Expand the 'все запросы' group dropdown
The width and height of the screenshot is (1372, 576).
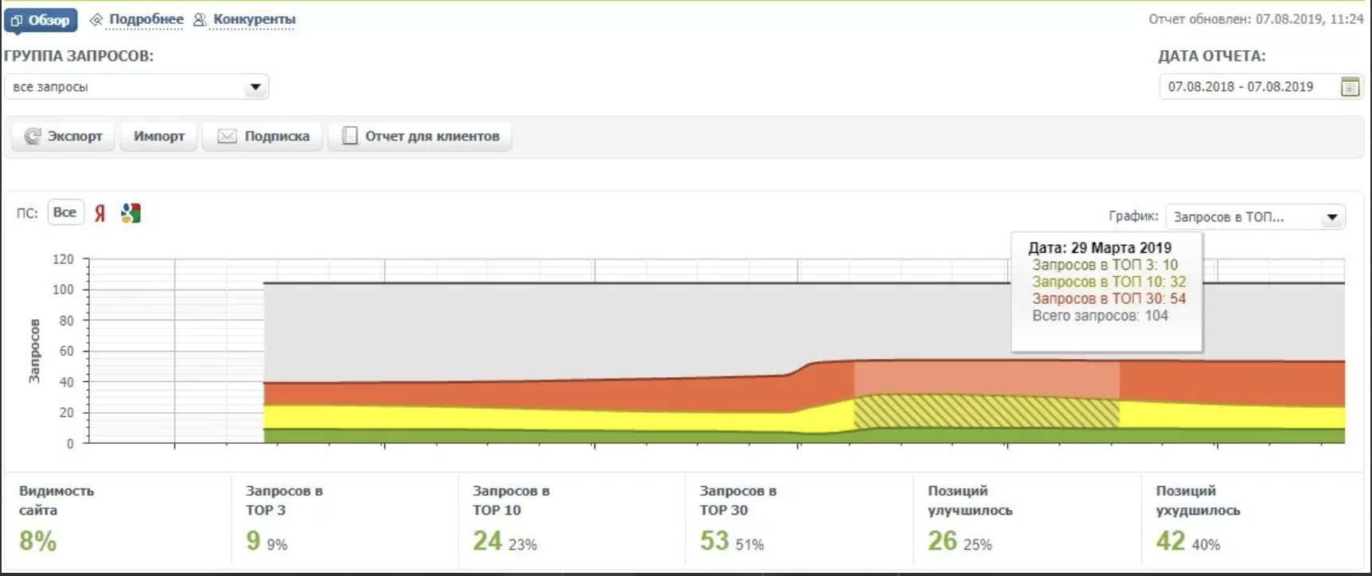[x=137, y=87]
